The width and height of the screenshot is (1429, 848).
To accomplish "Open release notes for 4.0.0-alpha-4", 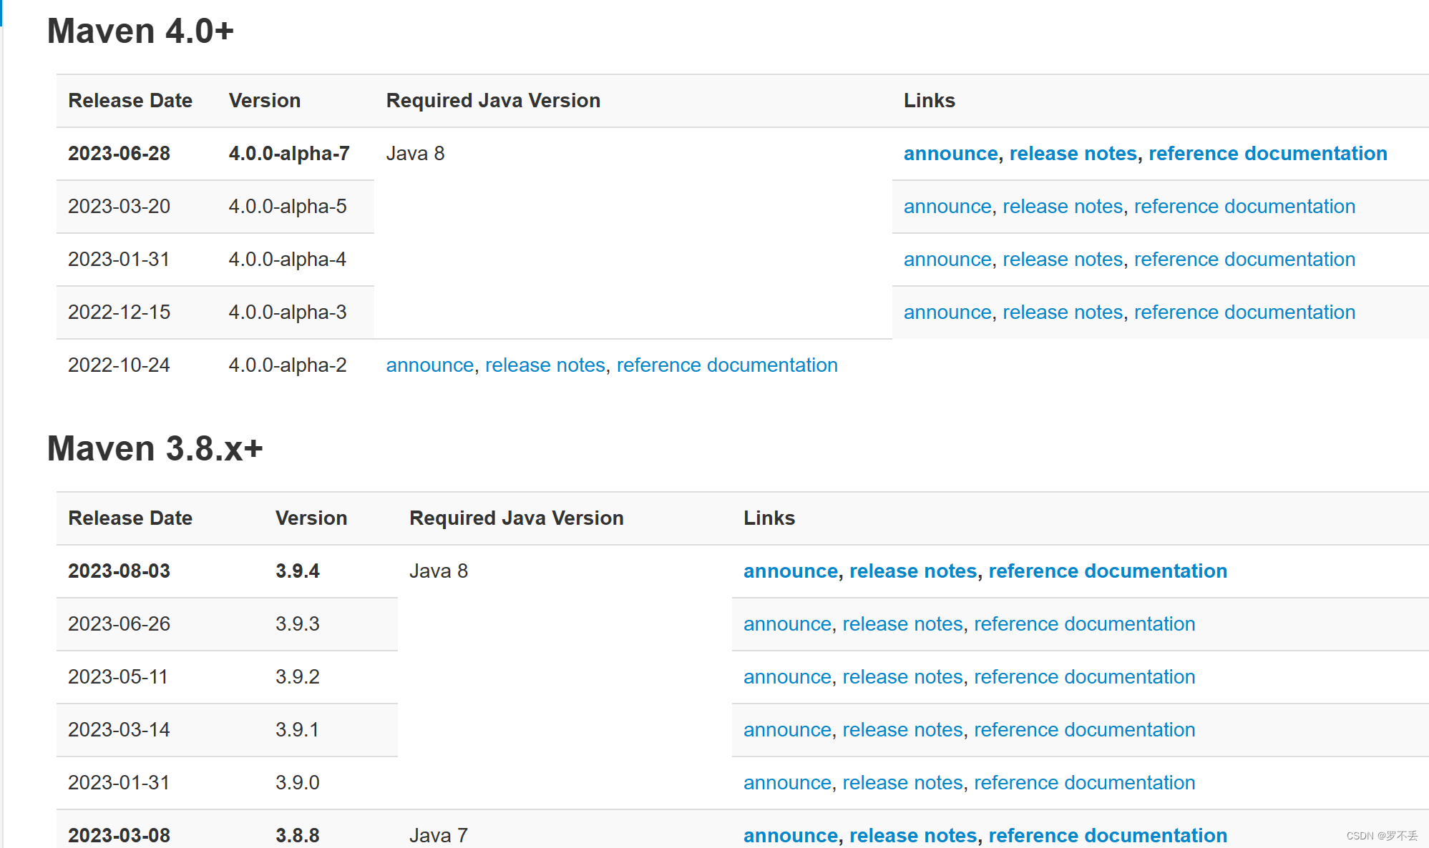I will click(1062, 260).
